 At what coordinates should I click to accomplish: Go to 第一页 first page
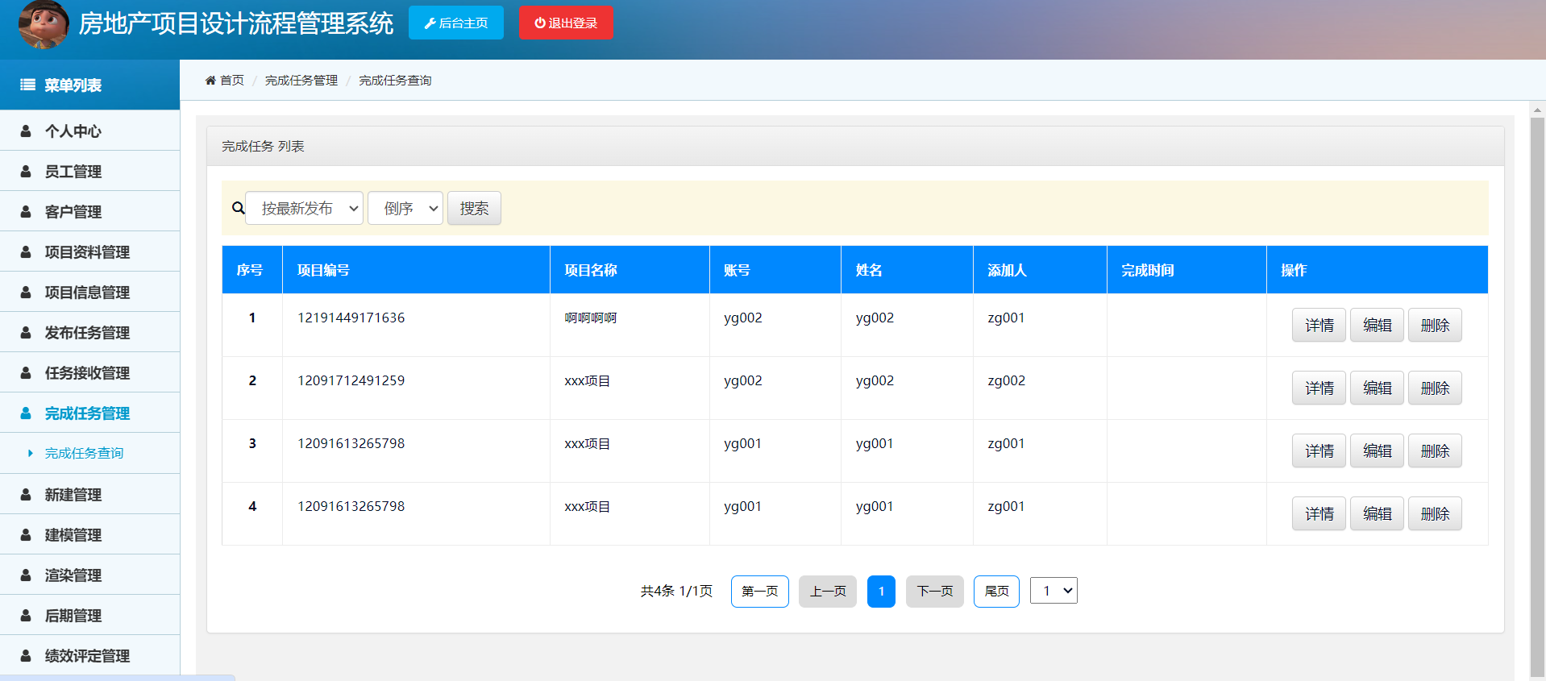click(x=759, y=592)
